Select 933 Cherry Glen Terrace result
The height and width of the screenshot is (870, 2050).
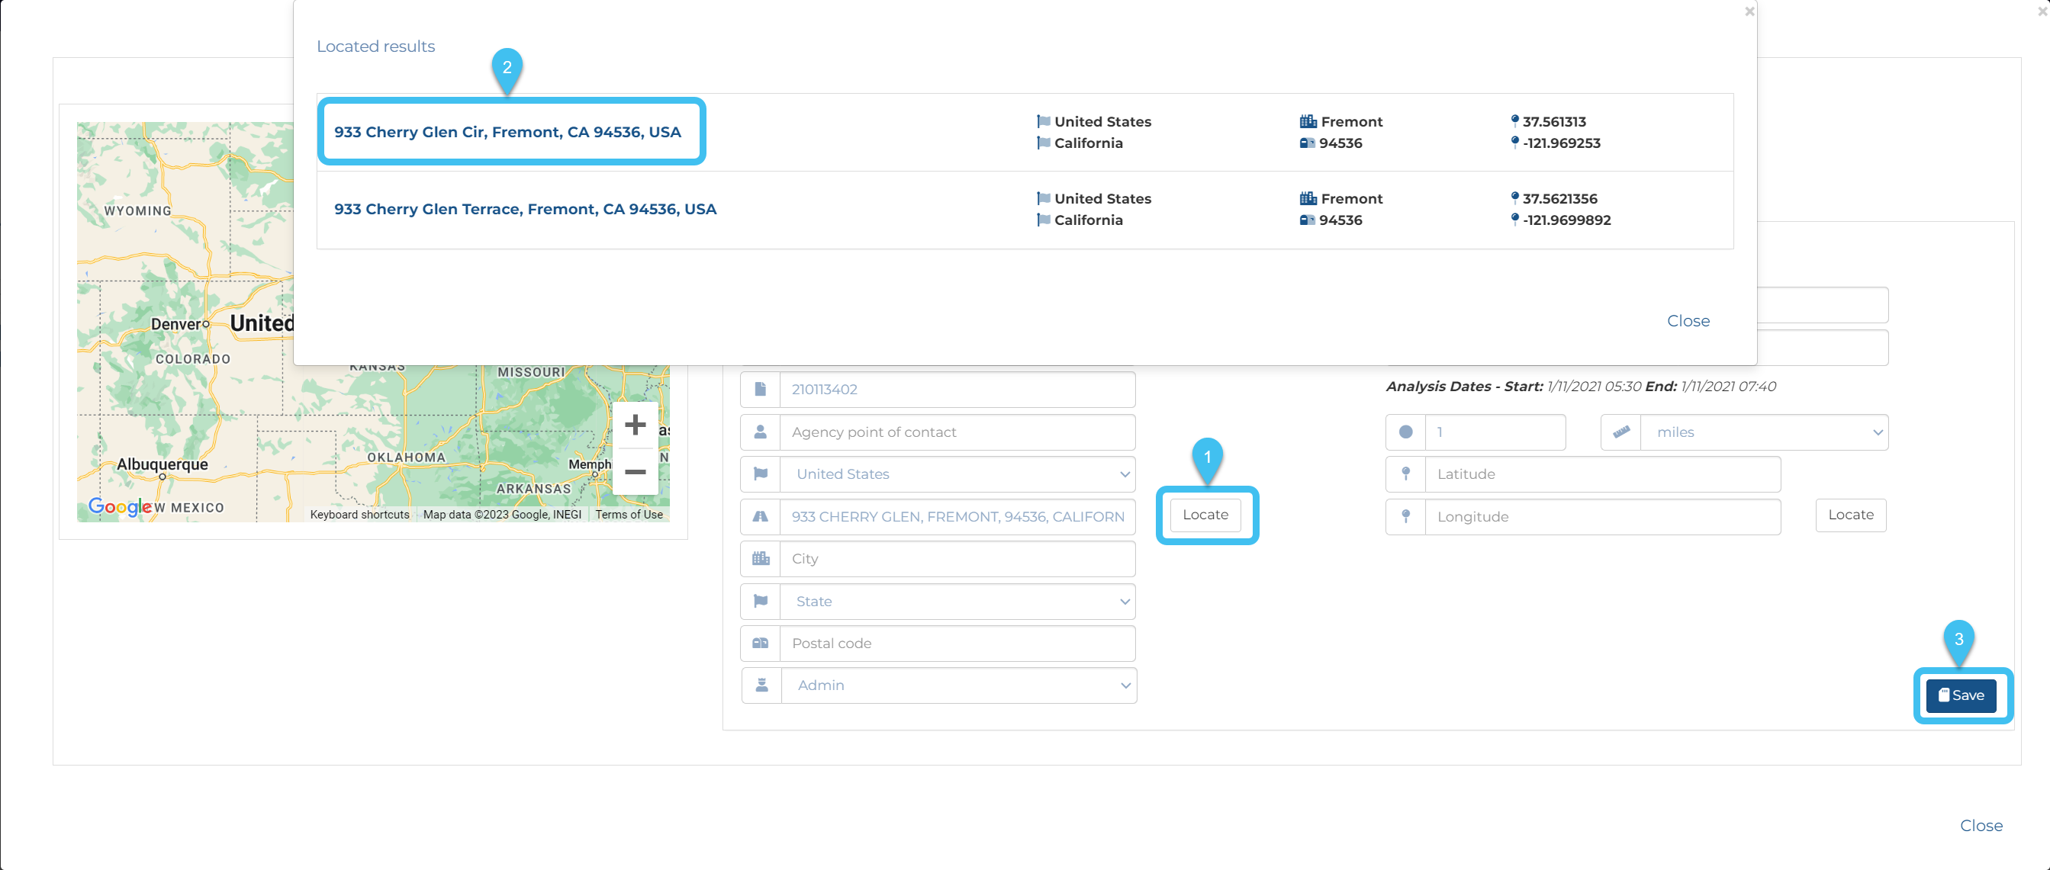[524, 209]
